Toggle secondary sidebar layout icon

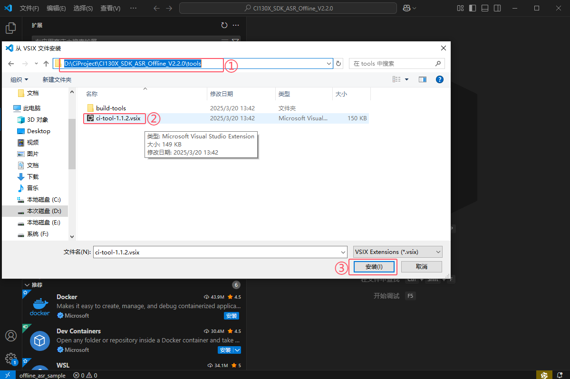coord(497,8)
